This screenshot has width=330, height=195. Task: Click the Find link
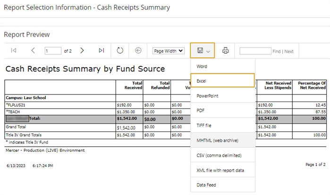click(277, 51)
